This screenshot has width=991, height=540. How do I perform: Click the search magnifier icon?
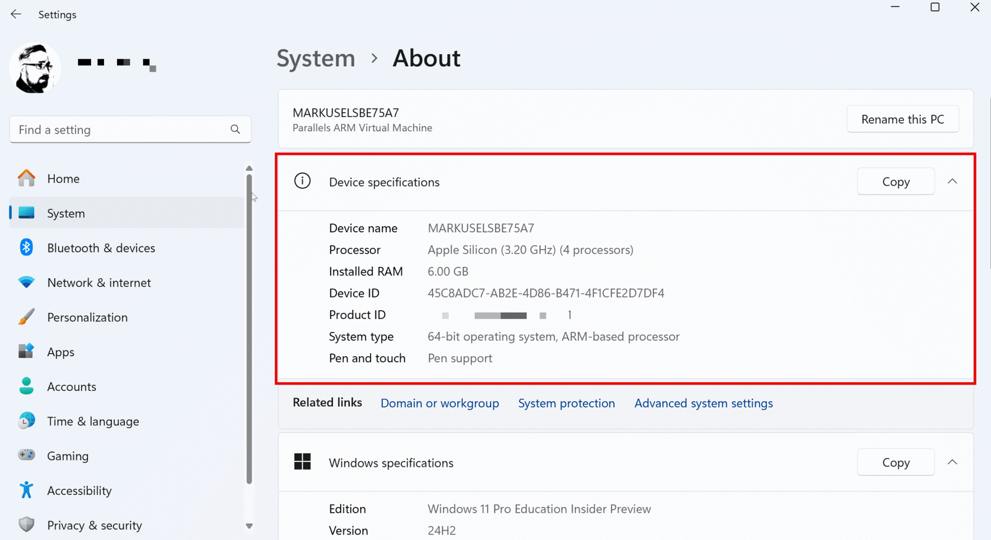235,129
